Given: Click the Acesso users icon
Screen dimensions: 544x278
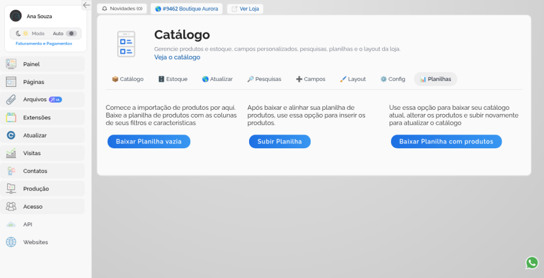Looking at the screenshot, I should click(x=11, y=207).
